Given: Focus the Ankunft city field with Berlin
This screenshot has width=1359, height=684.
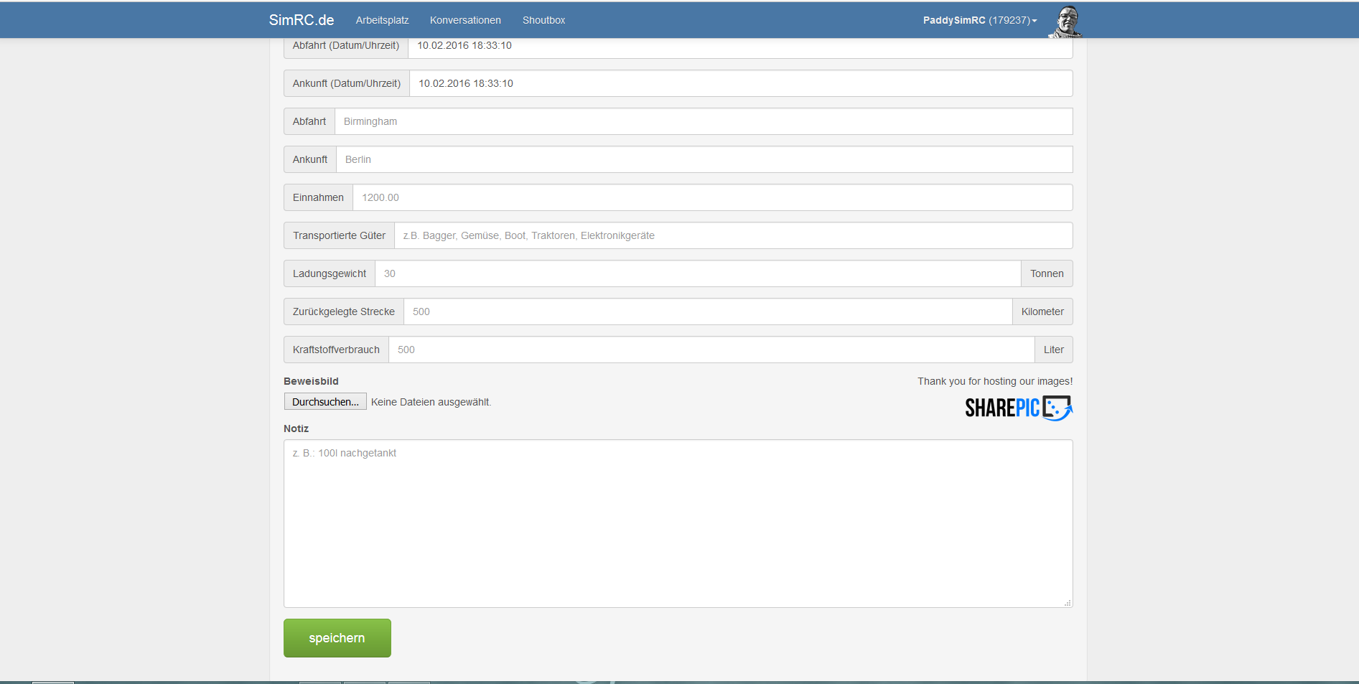Looking at the screenshot, I should [x=704, y=159].
